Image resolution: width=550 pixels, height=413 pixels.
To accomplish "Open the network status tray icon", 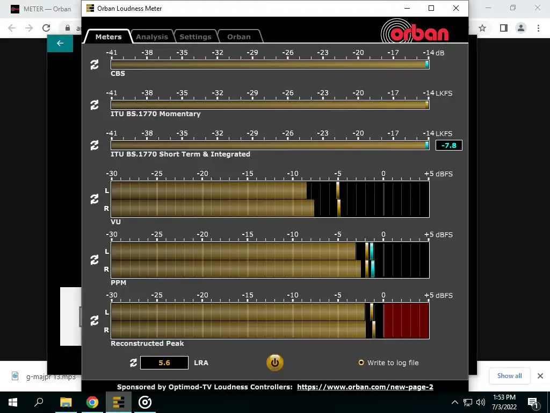I will [468, 402].
